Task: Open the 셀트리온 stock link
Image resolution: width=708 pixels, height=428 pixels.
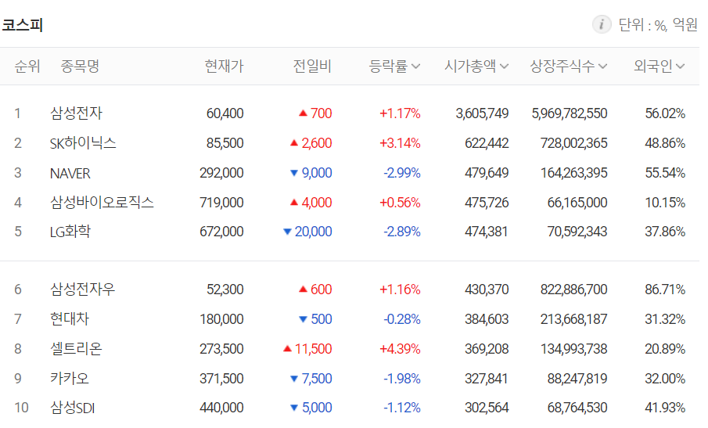Action: [77, 348]
